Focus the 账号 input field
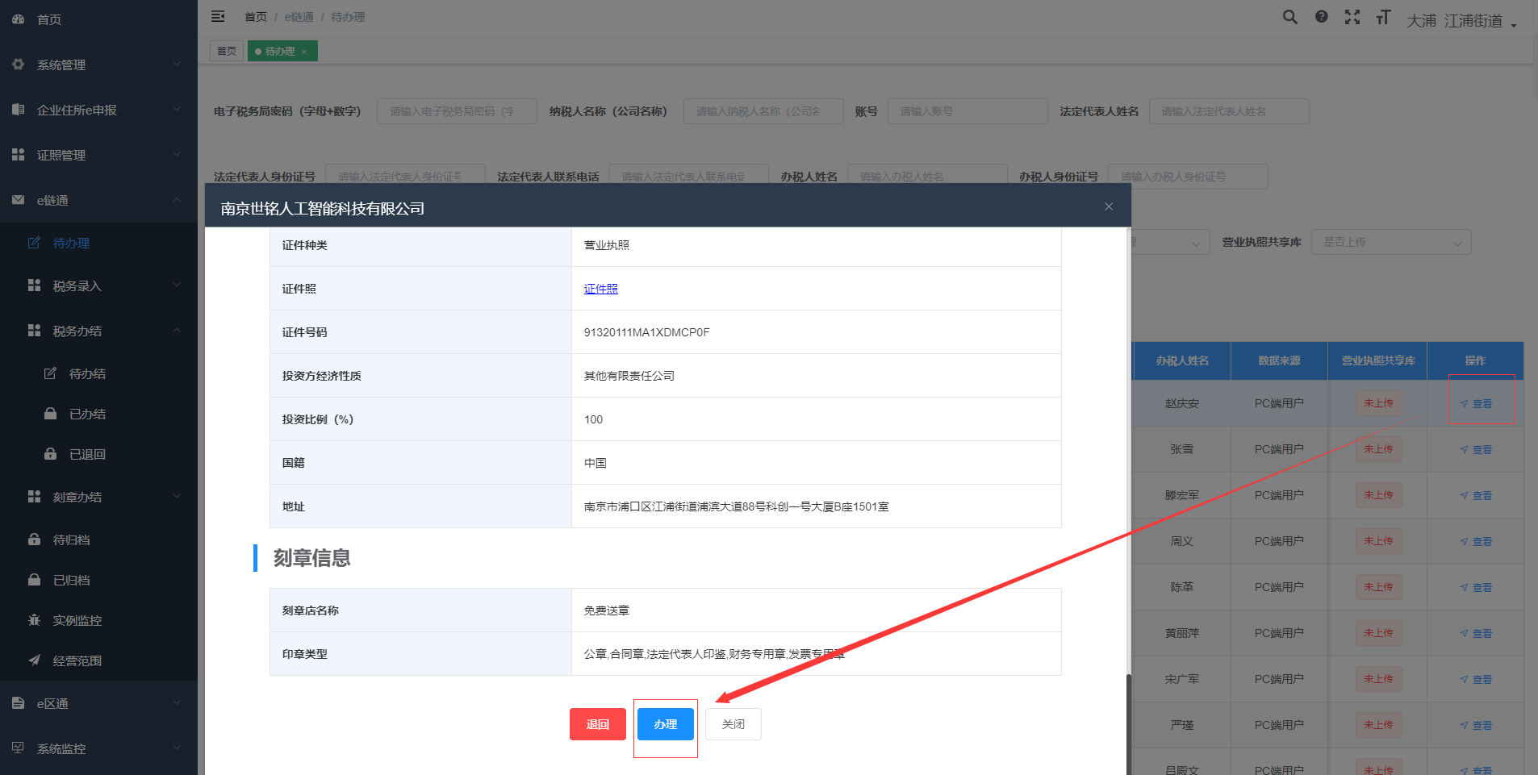Viewport: 1538px width, 775px height. [968, 111]
